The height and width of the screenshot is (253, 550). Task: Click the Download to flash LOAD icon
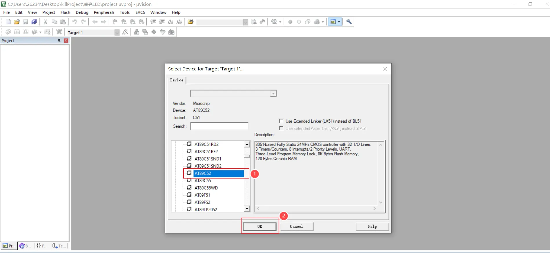pos(59,32)
